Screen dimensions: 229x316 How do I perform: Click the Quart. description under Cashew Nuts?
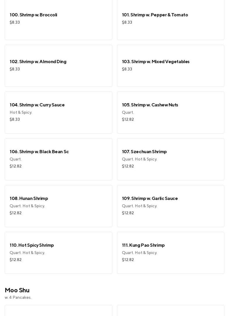pos(128,113)
